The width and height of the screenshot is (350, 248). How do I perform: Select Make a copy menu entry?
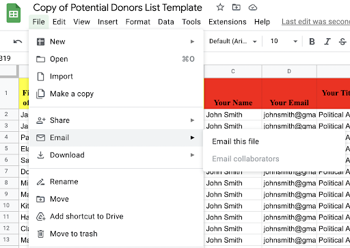(x=116, y=94)
